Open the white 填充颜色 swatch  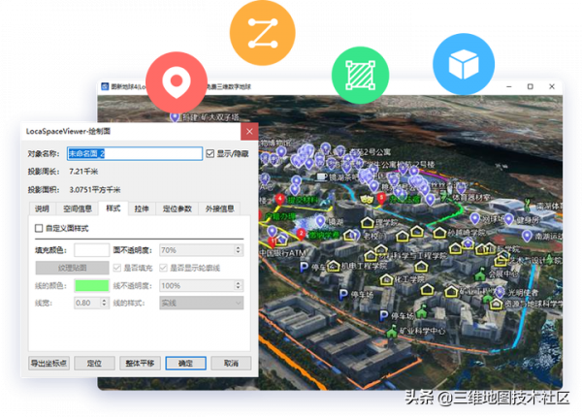tap(92, 250)
